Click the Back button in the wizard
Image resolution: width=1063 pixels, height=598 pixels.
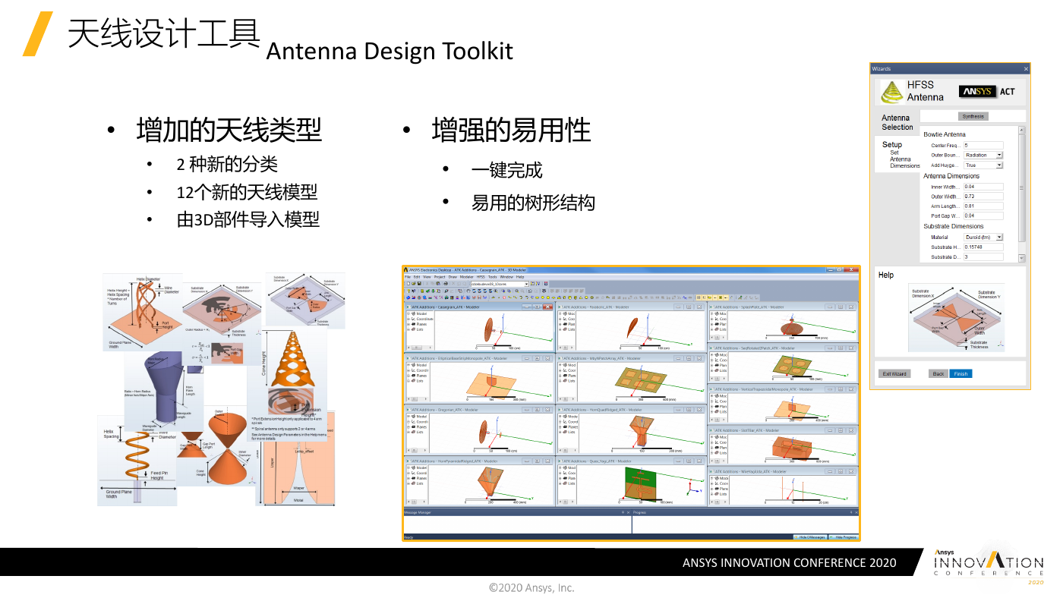pos(938,373)
